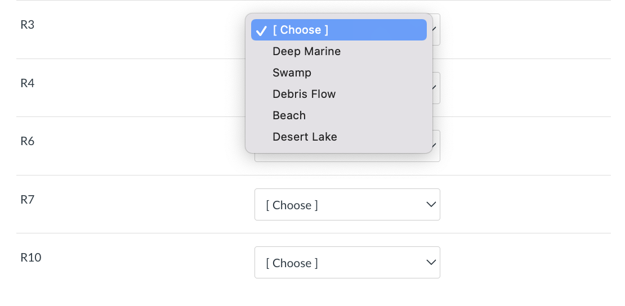Select the Deep Marine option

[x=306, y=51]
